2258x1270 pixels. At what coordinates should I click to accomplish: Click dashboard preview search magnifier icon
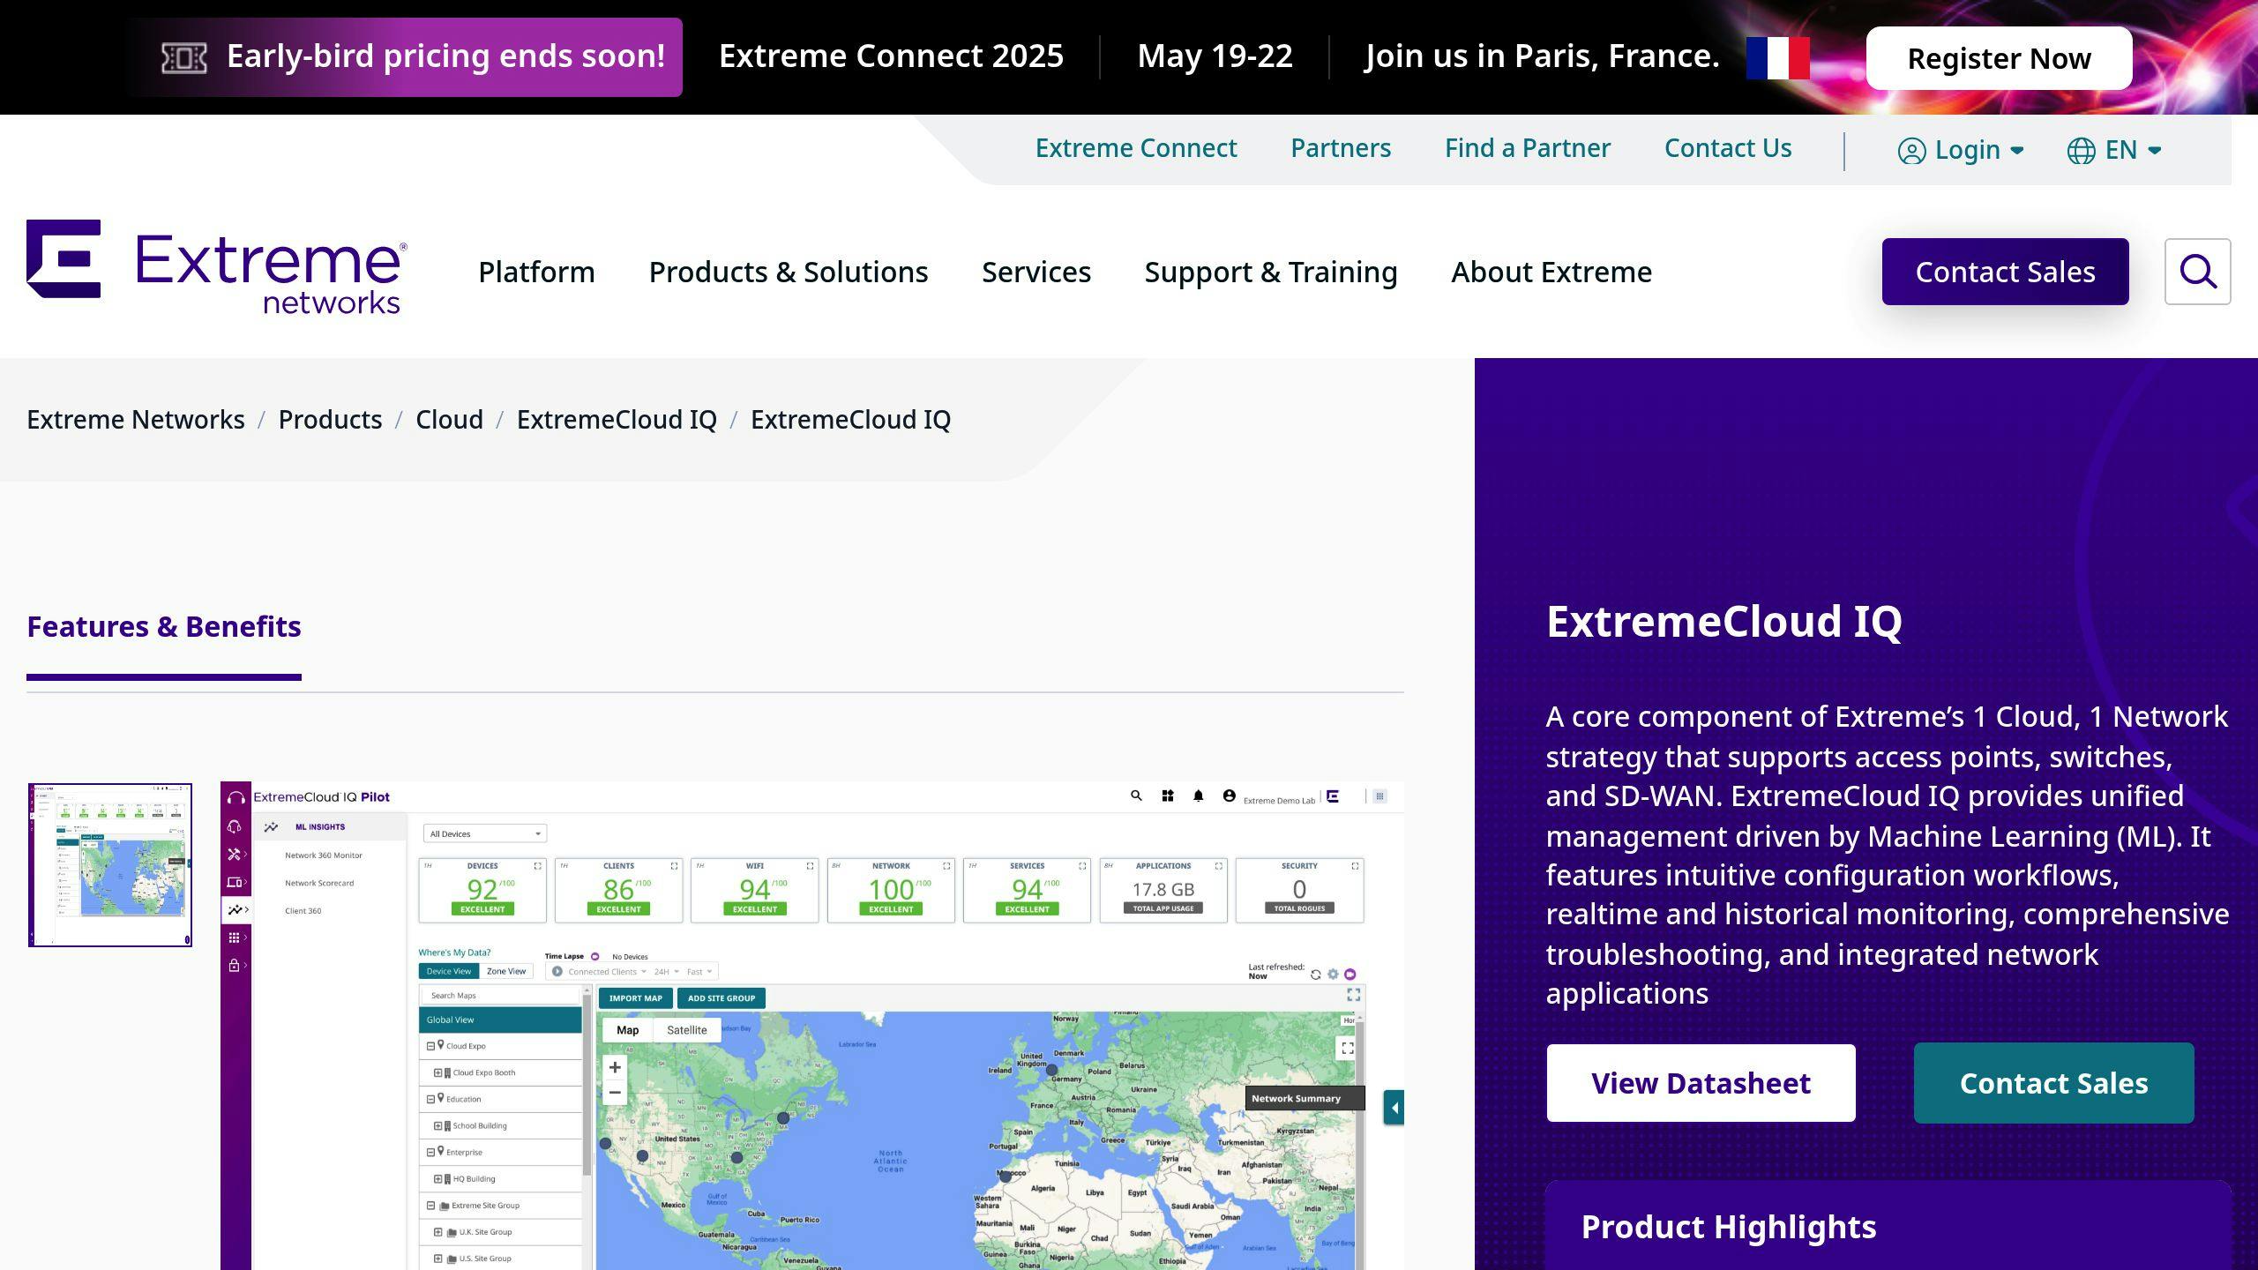[x=1136, y=796]
